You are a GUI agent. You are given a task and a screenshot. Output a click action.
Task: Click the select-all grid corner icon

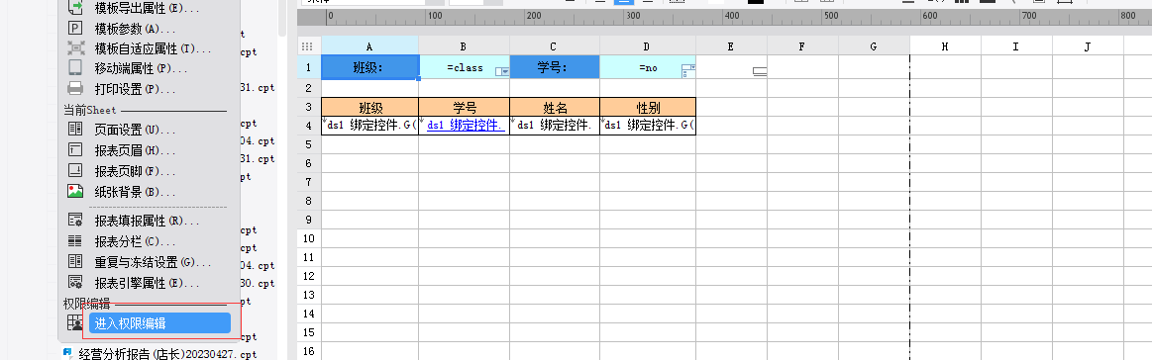coord(308,45)
